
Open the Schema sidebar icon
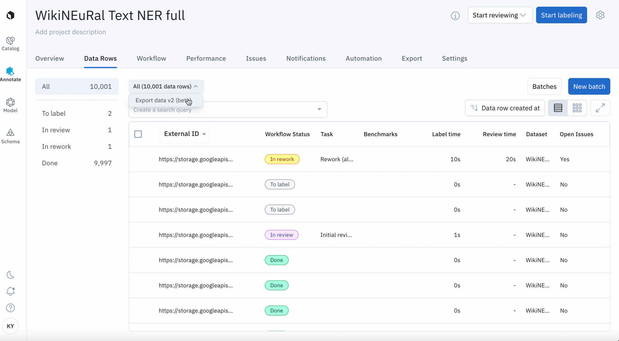(x=10, y=136)
